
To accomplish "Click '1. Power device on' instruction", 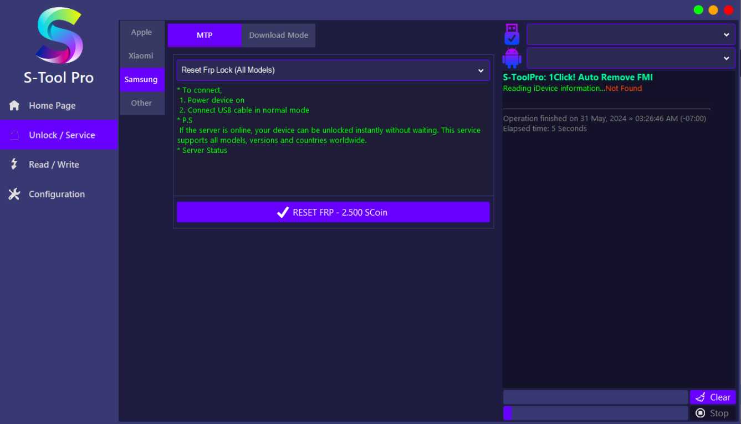I will point(212,100).
